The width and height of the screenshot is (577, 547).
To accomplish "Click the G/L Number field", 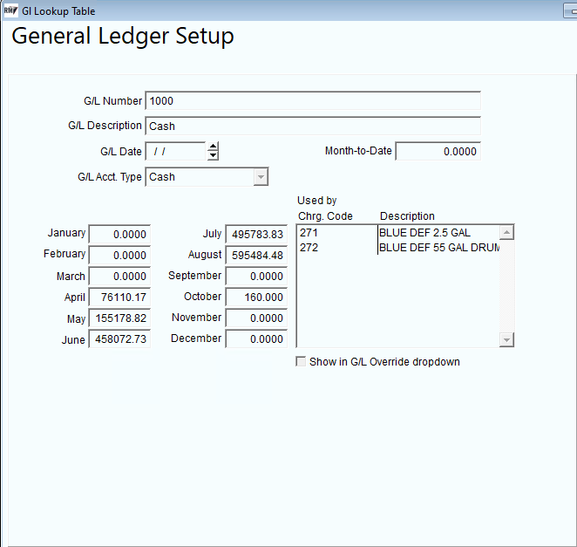I will 313,100.
